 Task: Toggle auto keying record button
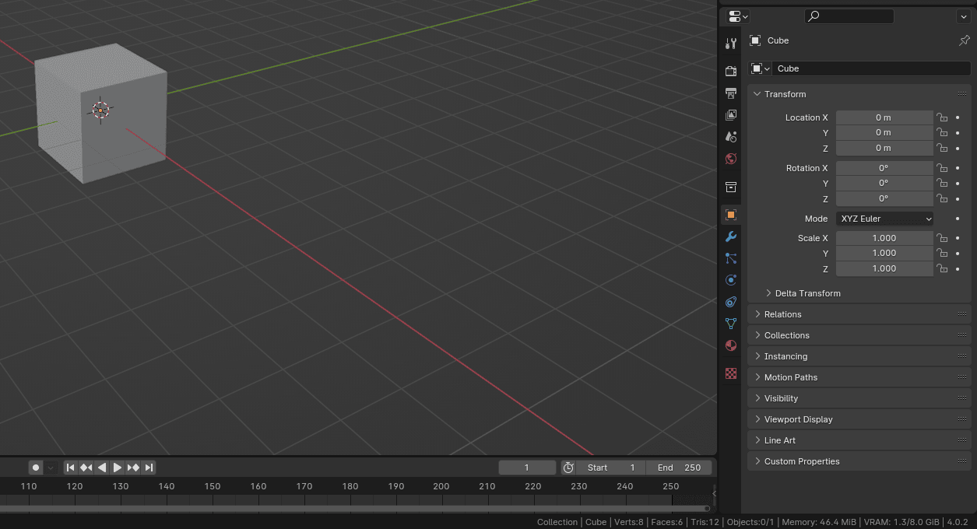(x=36, y=468)
